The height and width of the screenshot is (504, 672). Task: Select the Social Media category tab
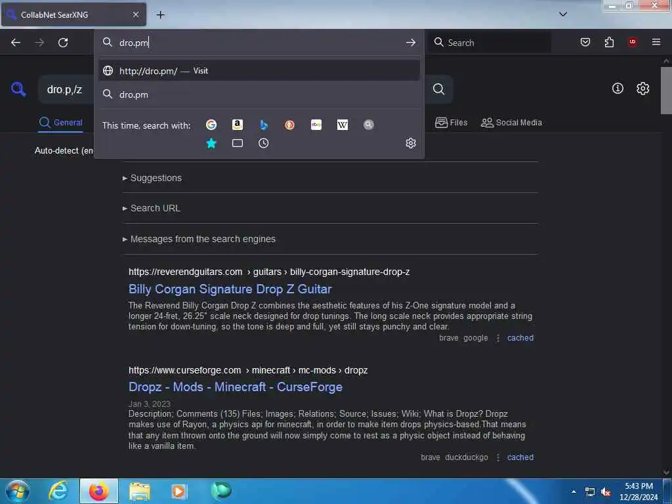[511, 123]
